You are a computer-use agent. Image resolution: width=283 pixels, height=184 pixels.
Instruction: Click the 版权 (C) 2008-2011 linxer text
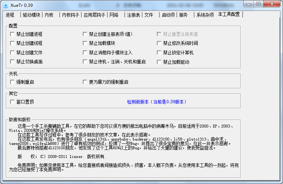click(x=61, y=157)
